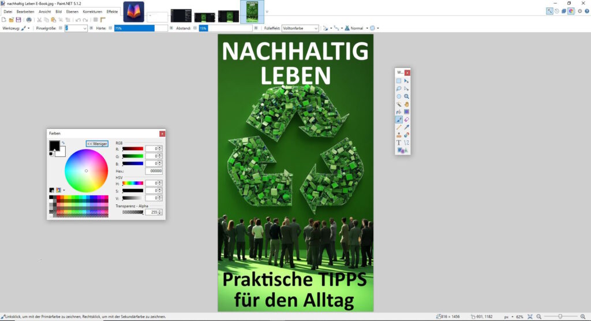Toggle the Colors window visibility button
Image resolution: width=591 pixels, height=321 pixels.
[571, 11]
